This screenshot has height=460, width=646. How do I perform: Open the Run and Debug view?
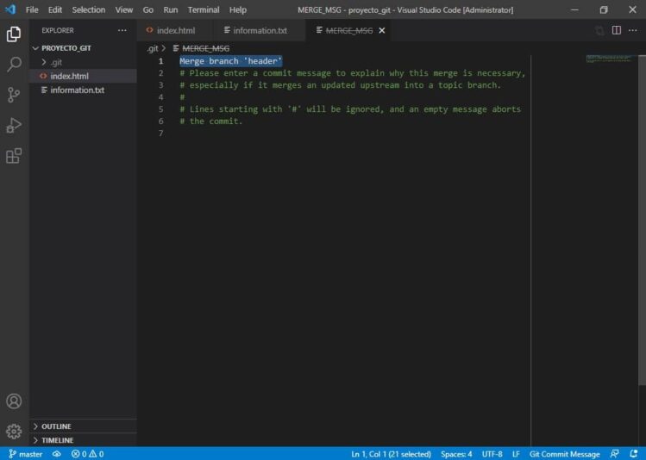pyautogui.click(x=14, y=126)
